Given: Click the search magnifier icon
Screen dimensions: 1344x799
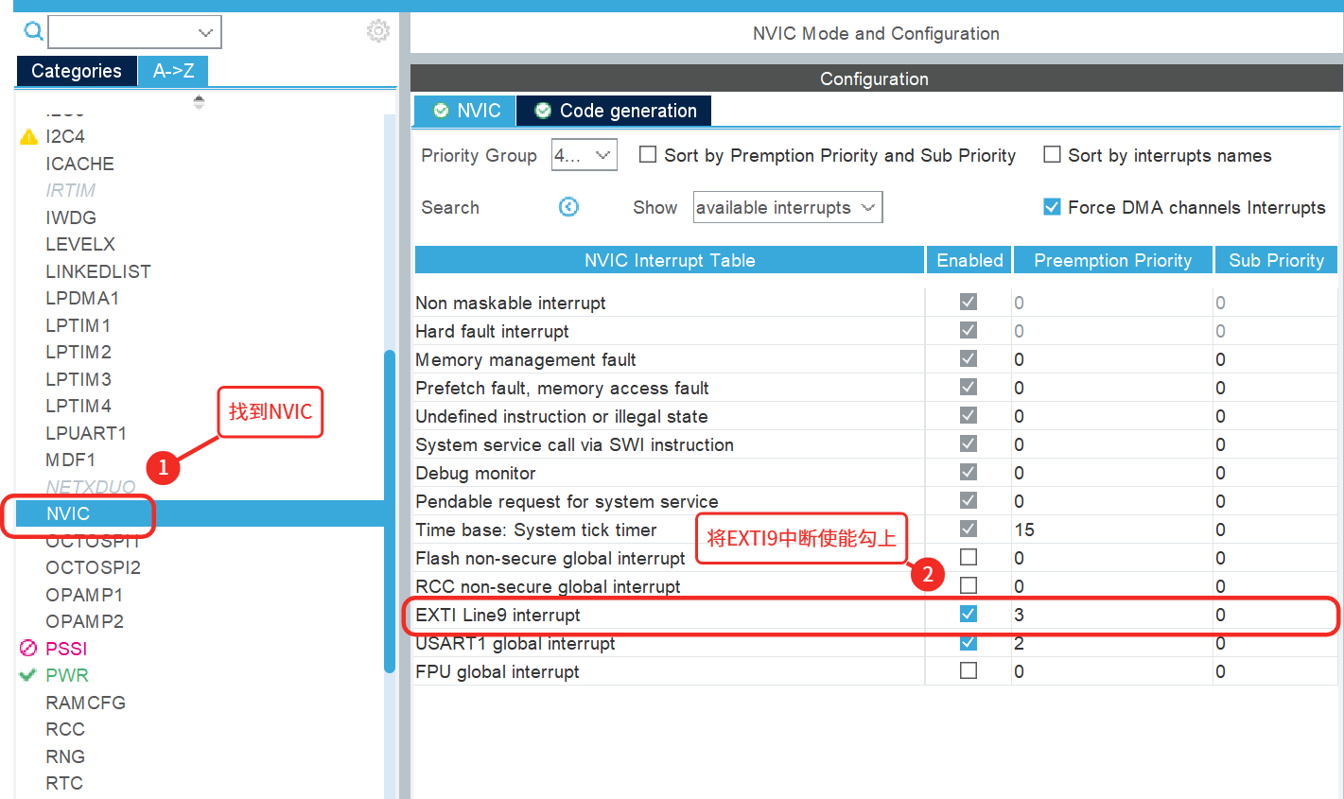Looking at the screenshot, I should point(33,32).
